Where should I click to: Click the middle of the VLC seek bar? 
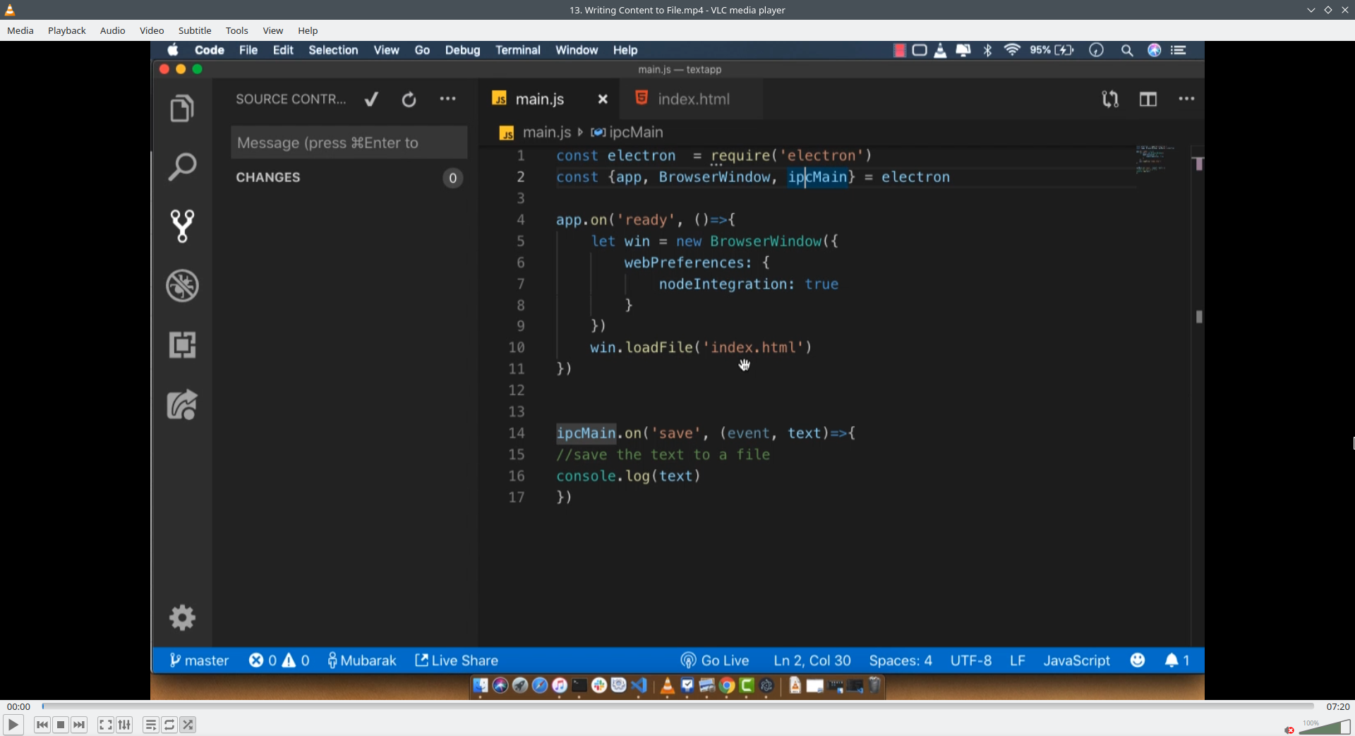pyautogui.click(x=677, y=706)
